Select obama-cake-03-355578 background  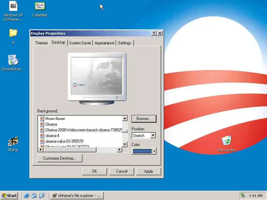64,141
